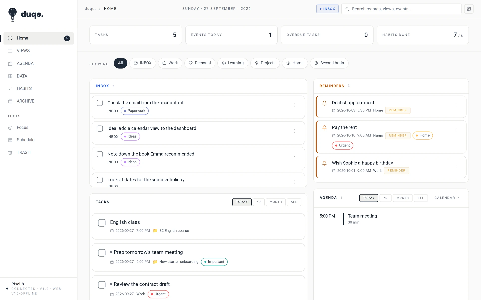Complete Prep tomorrow's team meeting checkbox
The width and height of the screenshot is (481, 300).
[102, 253]
